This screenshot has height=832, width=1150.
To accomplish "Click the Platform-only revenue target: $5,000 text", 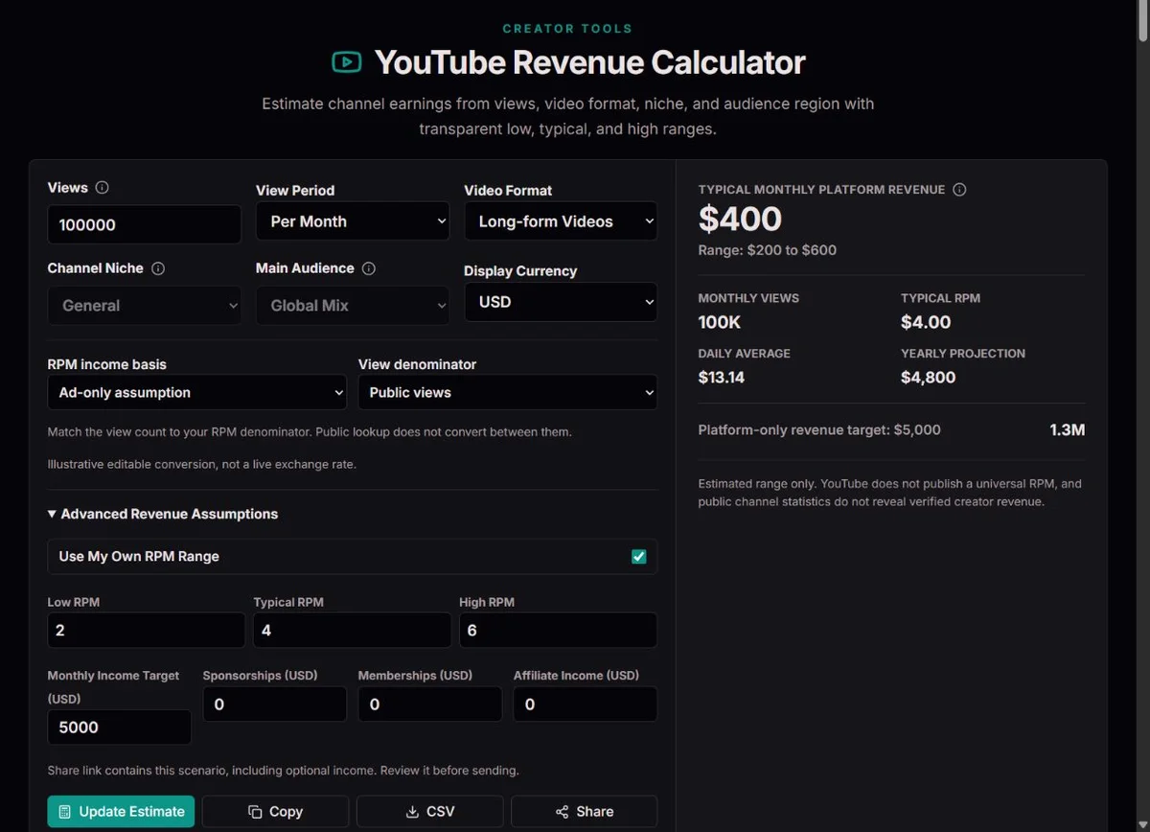I will click(x=819, y=430).
